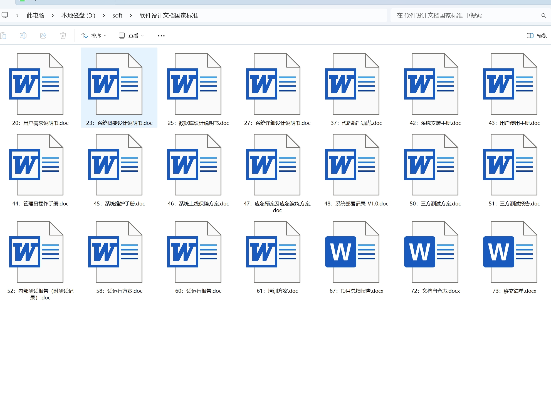
Task: Select Word icon of 67：项目总结报告.docx
Action: [352, 252]
